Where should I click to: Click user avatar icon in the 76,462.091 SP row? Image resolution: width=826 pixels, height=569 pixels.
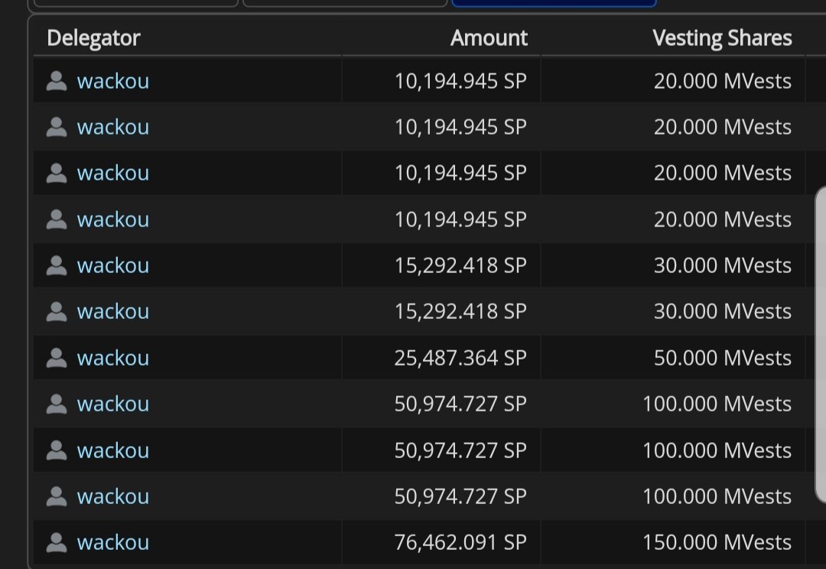57,542
